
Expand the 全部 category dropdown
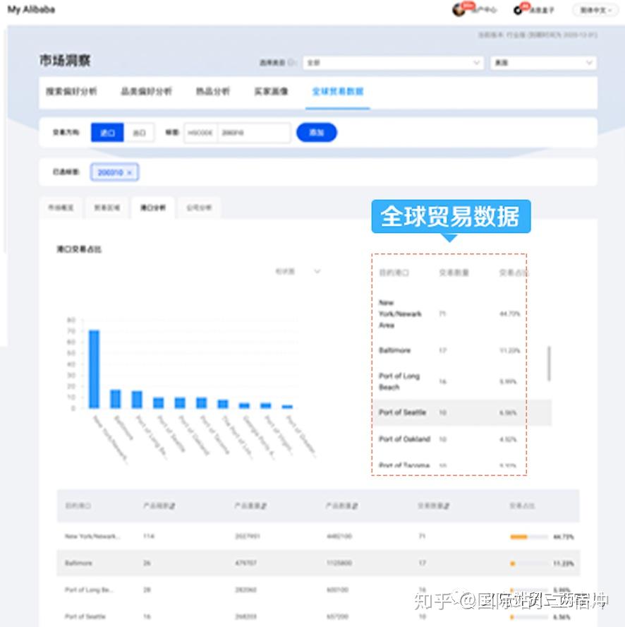(x=394, y=62)
